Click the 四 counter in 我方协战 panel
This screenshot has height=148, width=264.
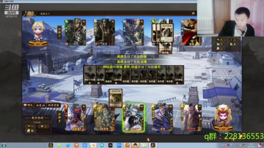click(31, 131)
